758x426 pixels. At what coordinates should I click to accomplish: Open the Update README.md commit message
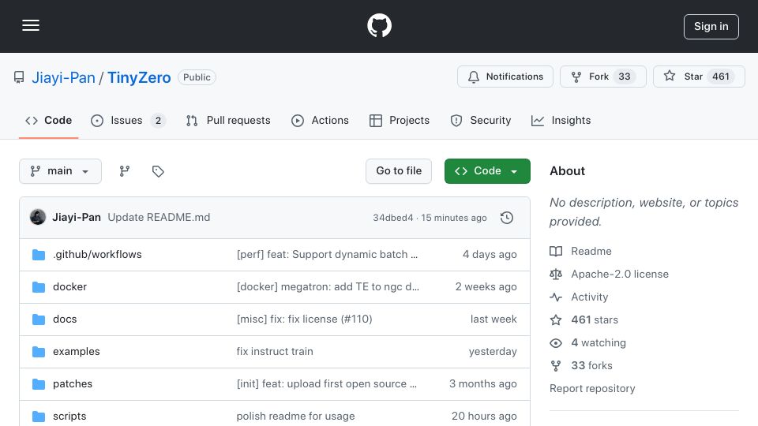159,218
